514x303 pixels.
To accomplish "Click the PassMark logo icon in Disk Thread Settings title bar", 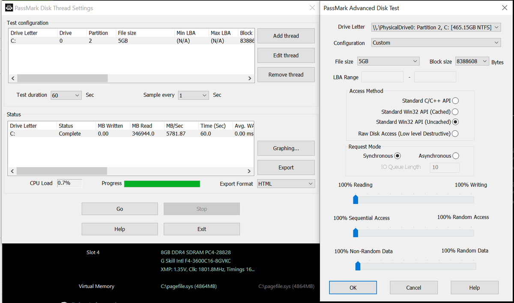I will (9, 8).
